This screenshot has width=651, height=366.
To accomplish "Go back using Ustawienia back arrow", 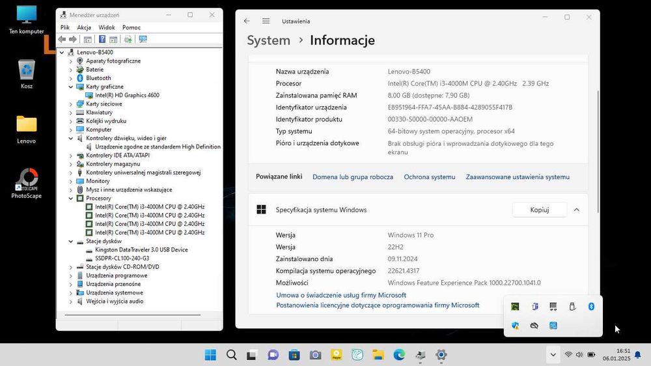I will click(x=247, y=21).
